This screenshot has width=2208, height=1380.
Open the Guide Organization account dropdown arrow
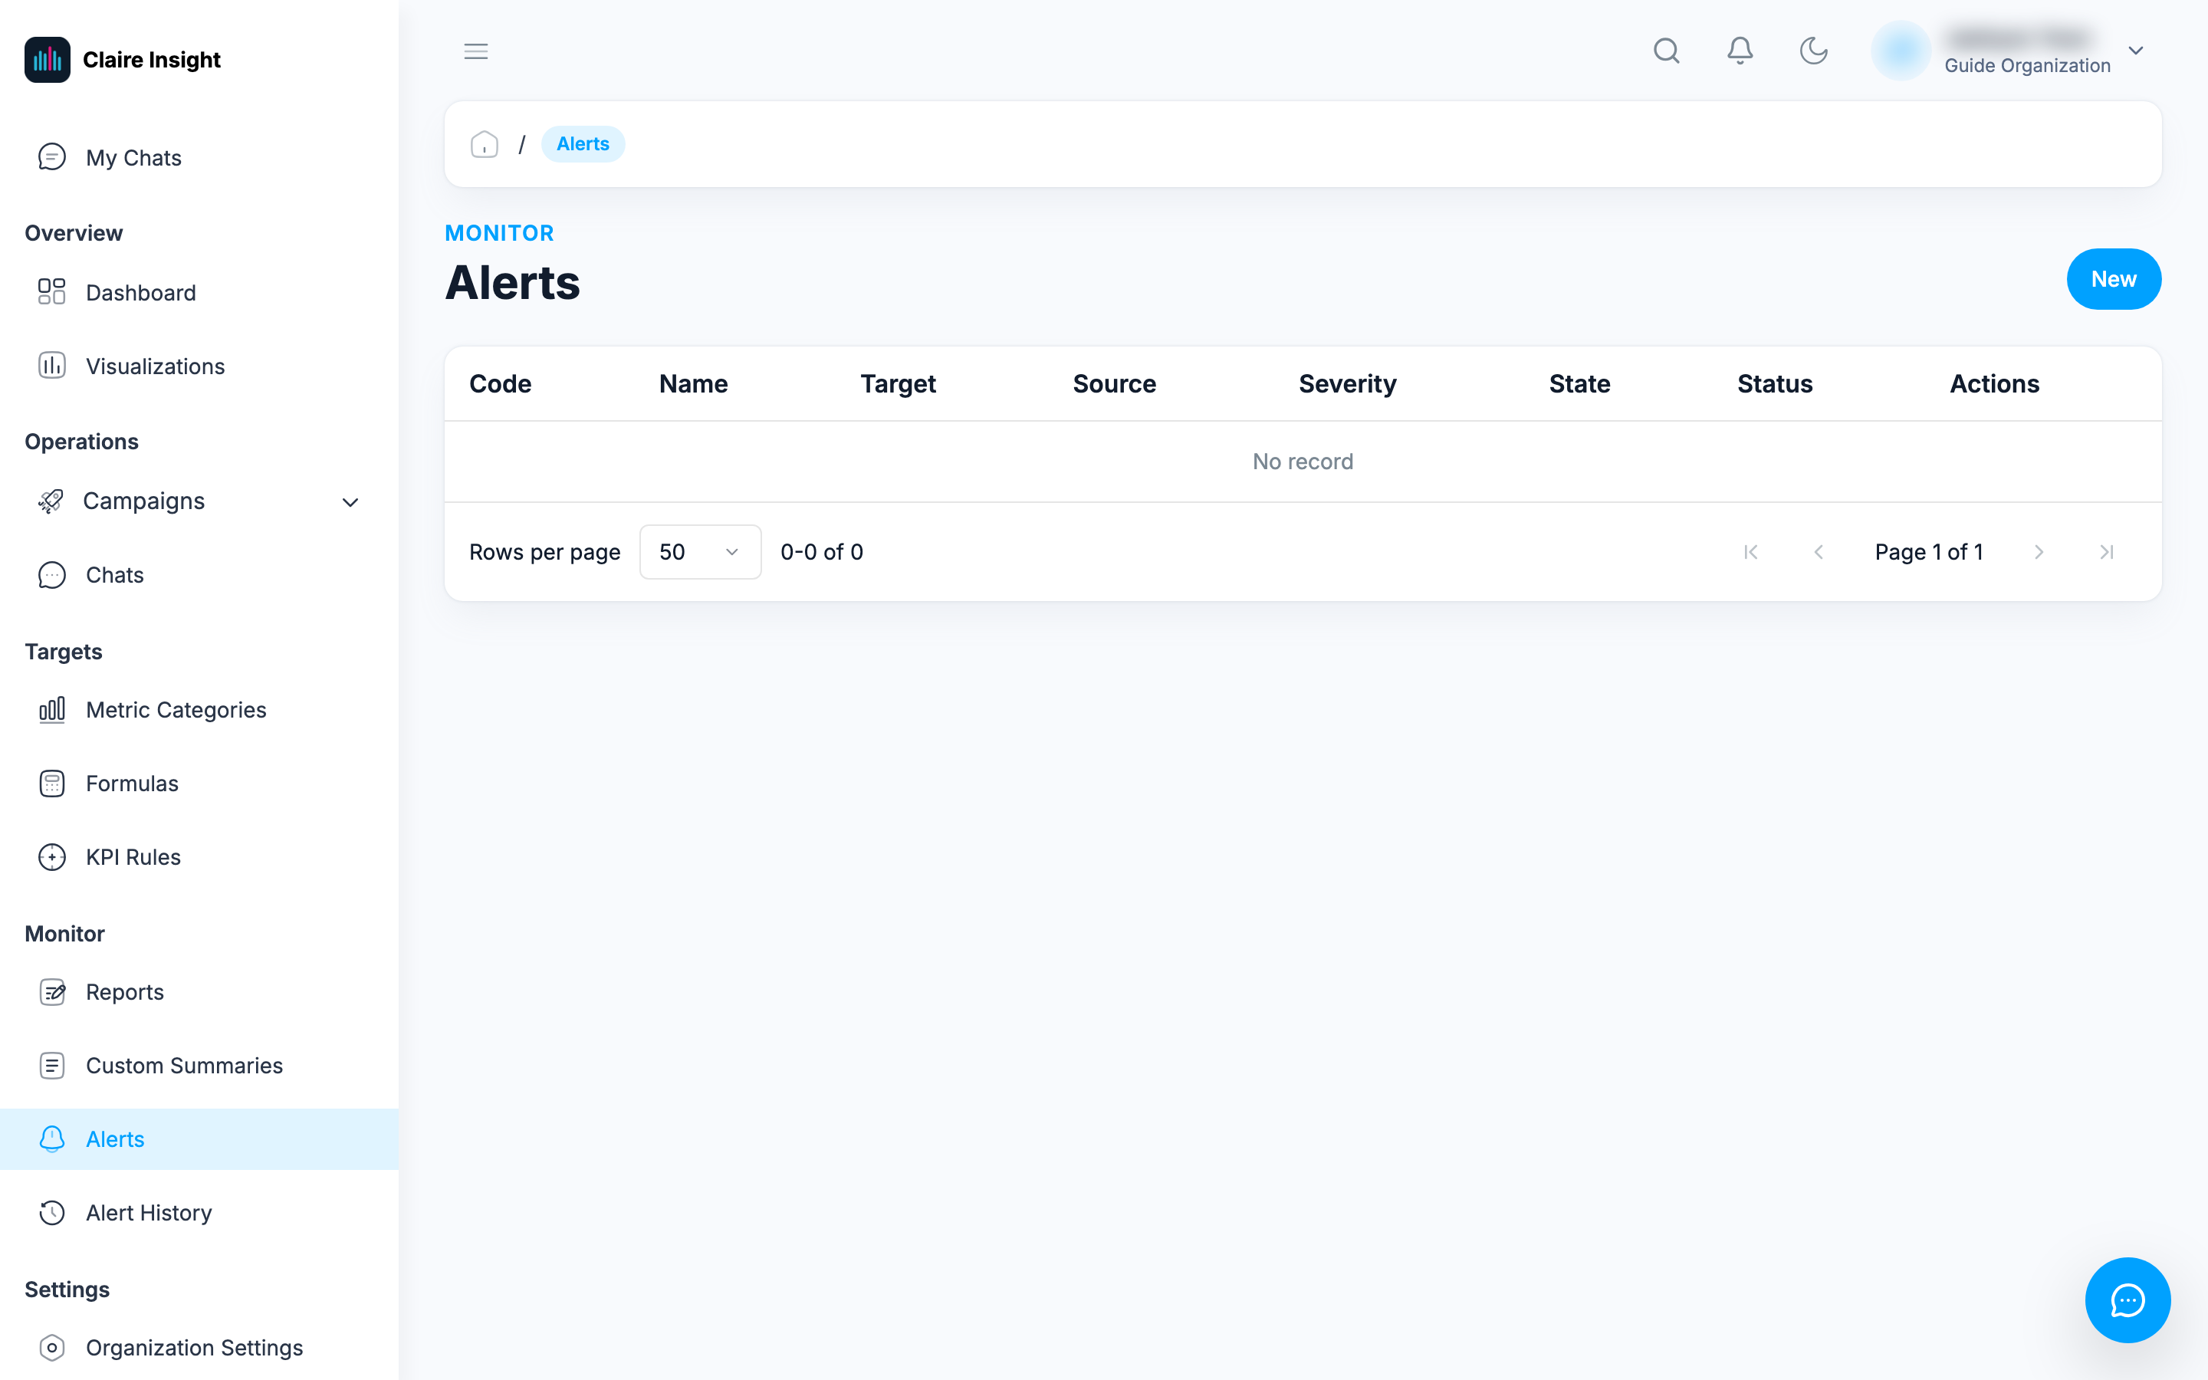pyautogui.click(x=2135, y=50)
